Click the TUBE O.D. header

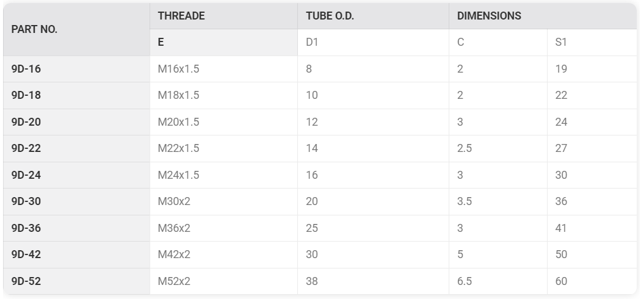373,16
